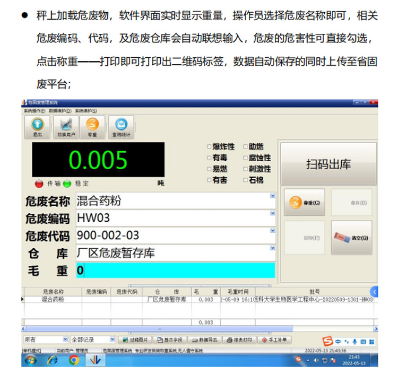Launch Google Chrome from the taskbar
Viewport: 398px width, 375px height.
pos(74,360)
